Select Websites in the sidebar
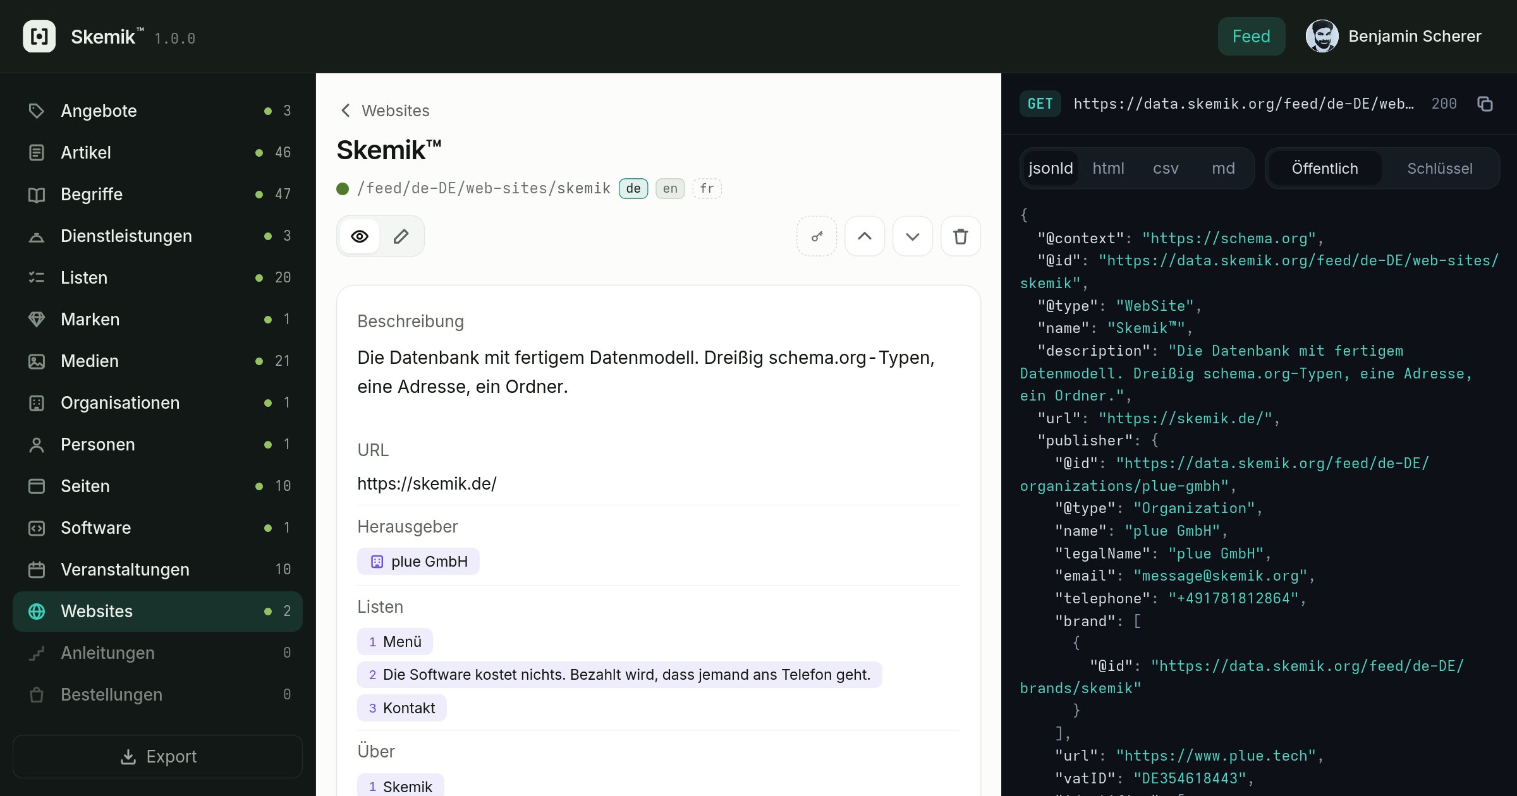1517x796 pixels. (157, 611)
